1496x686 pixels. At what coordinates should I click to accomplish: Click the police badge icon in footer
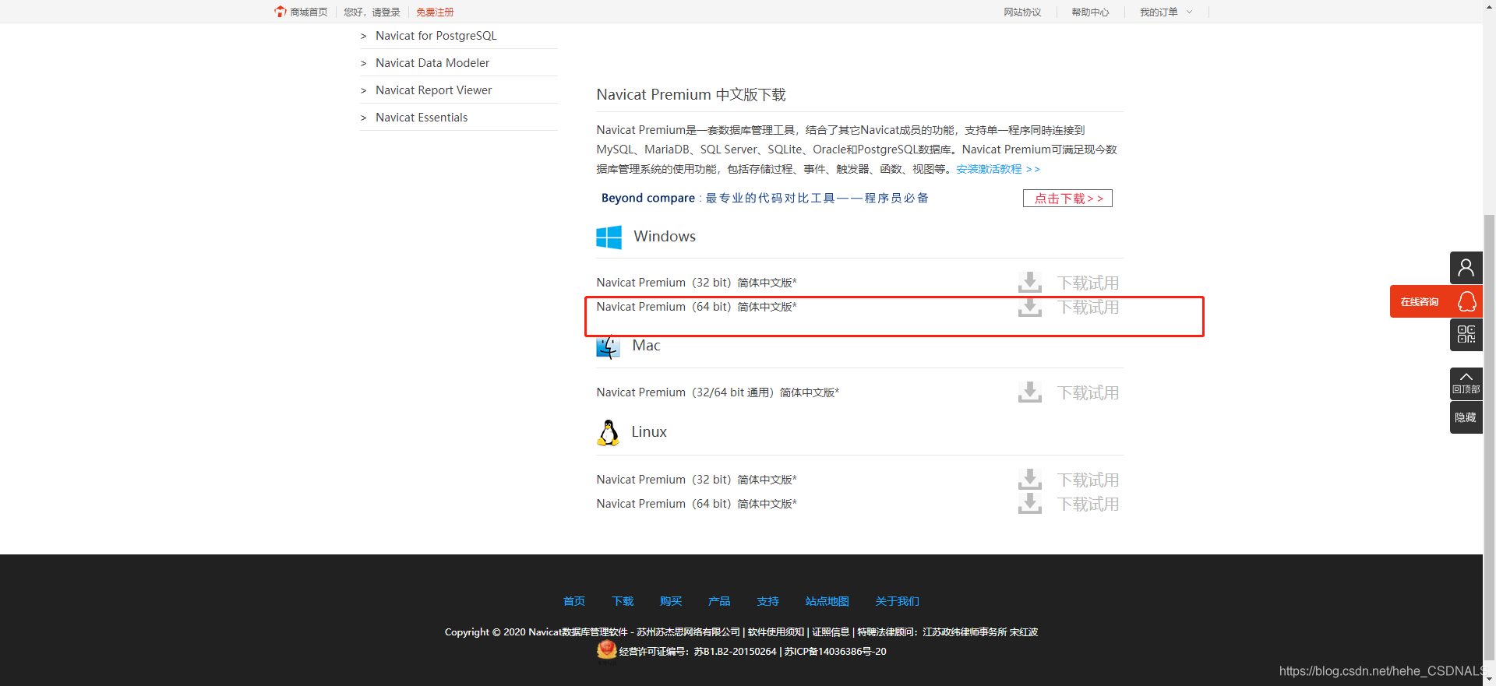click(606, 649)
